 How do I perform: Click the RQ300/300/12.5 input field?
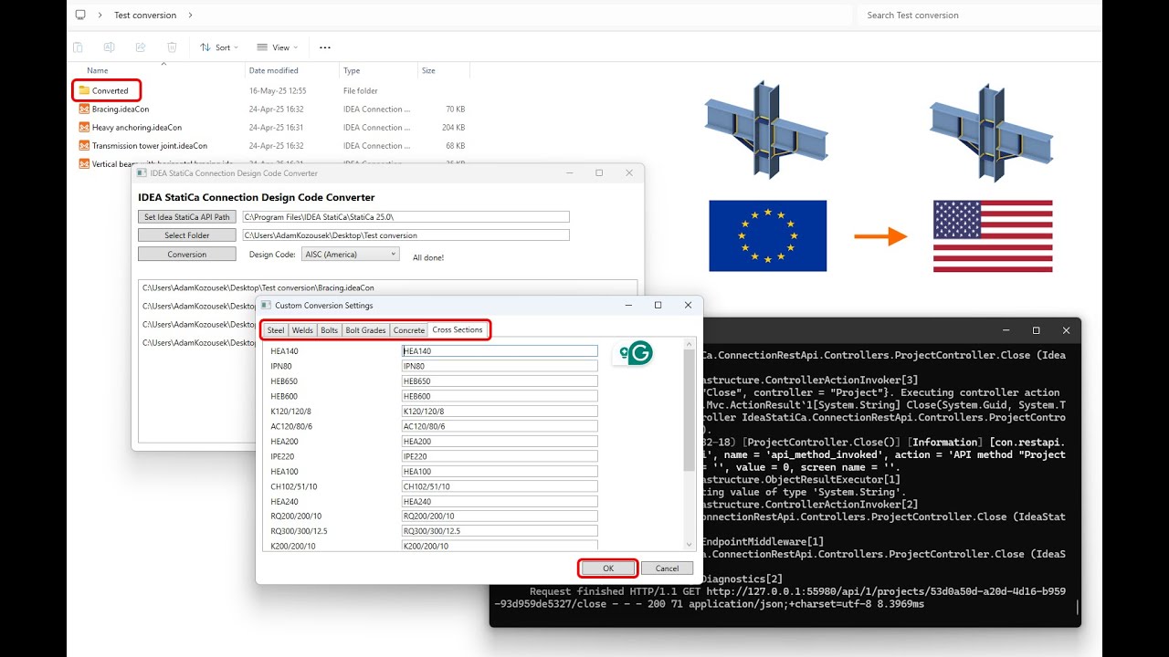500,531
